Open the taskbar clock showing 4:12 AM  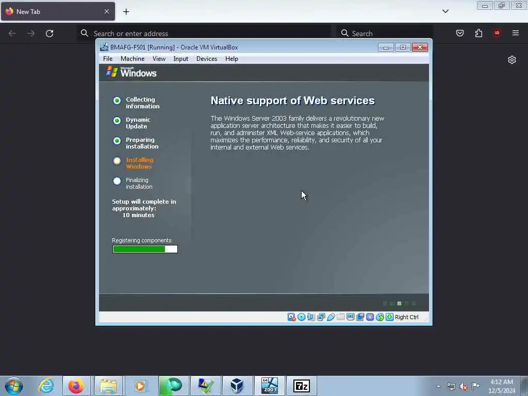click(502, 386)
